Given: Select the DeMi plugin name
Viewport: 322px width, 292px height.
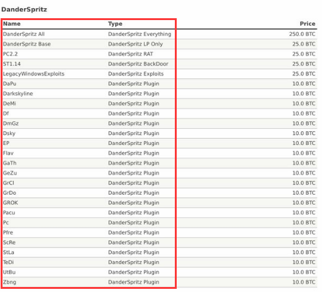Looking at the screenshot, I should tap(9, 104).
